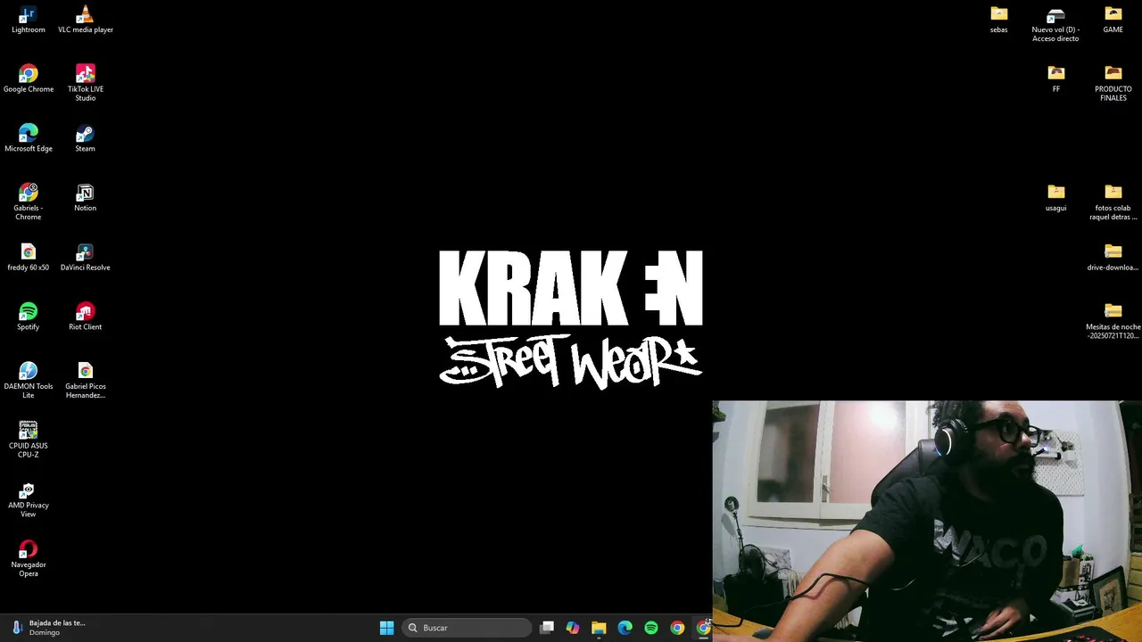1142x642 pixels.
Task: Select the sebas folder on desktop
Action: click(x=999, y=20)
